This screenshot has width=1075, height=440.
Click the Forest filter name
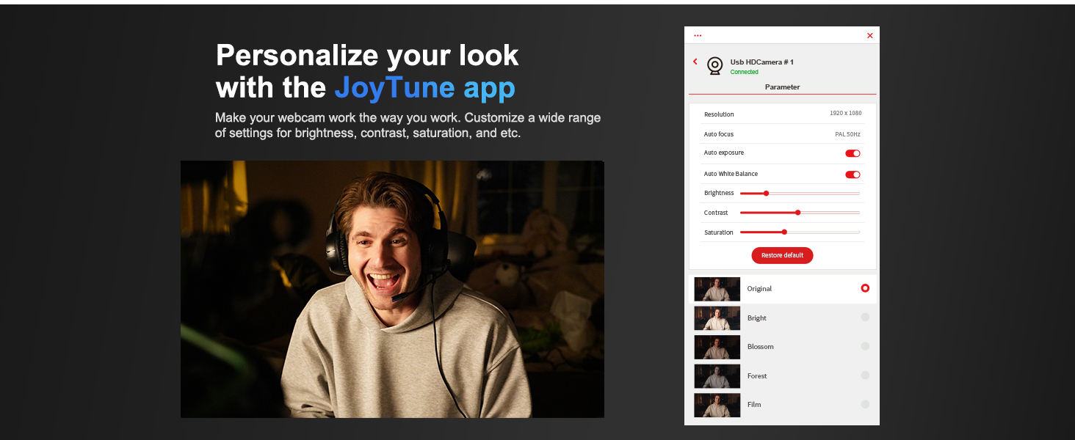pyautogui.click(x=756, y=375)
